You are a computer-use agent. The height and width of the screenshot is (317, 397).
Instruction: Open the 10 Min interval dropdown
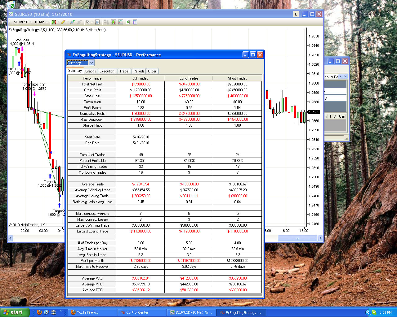[x=41, y=22]
